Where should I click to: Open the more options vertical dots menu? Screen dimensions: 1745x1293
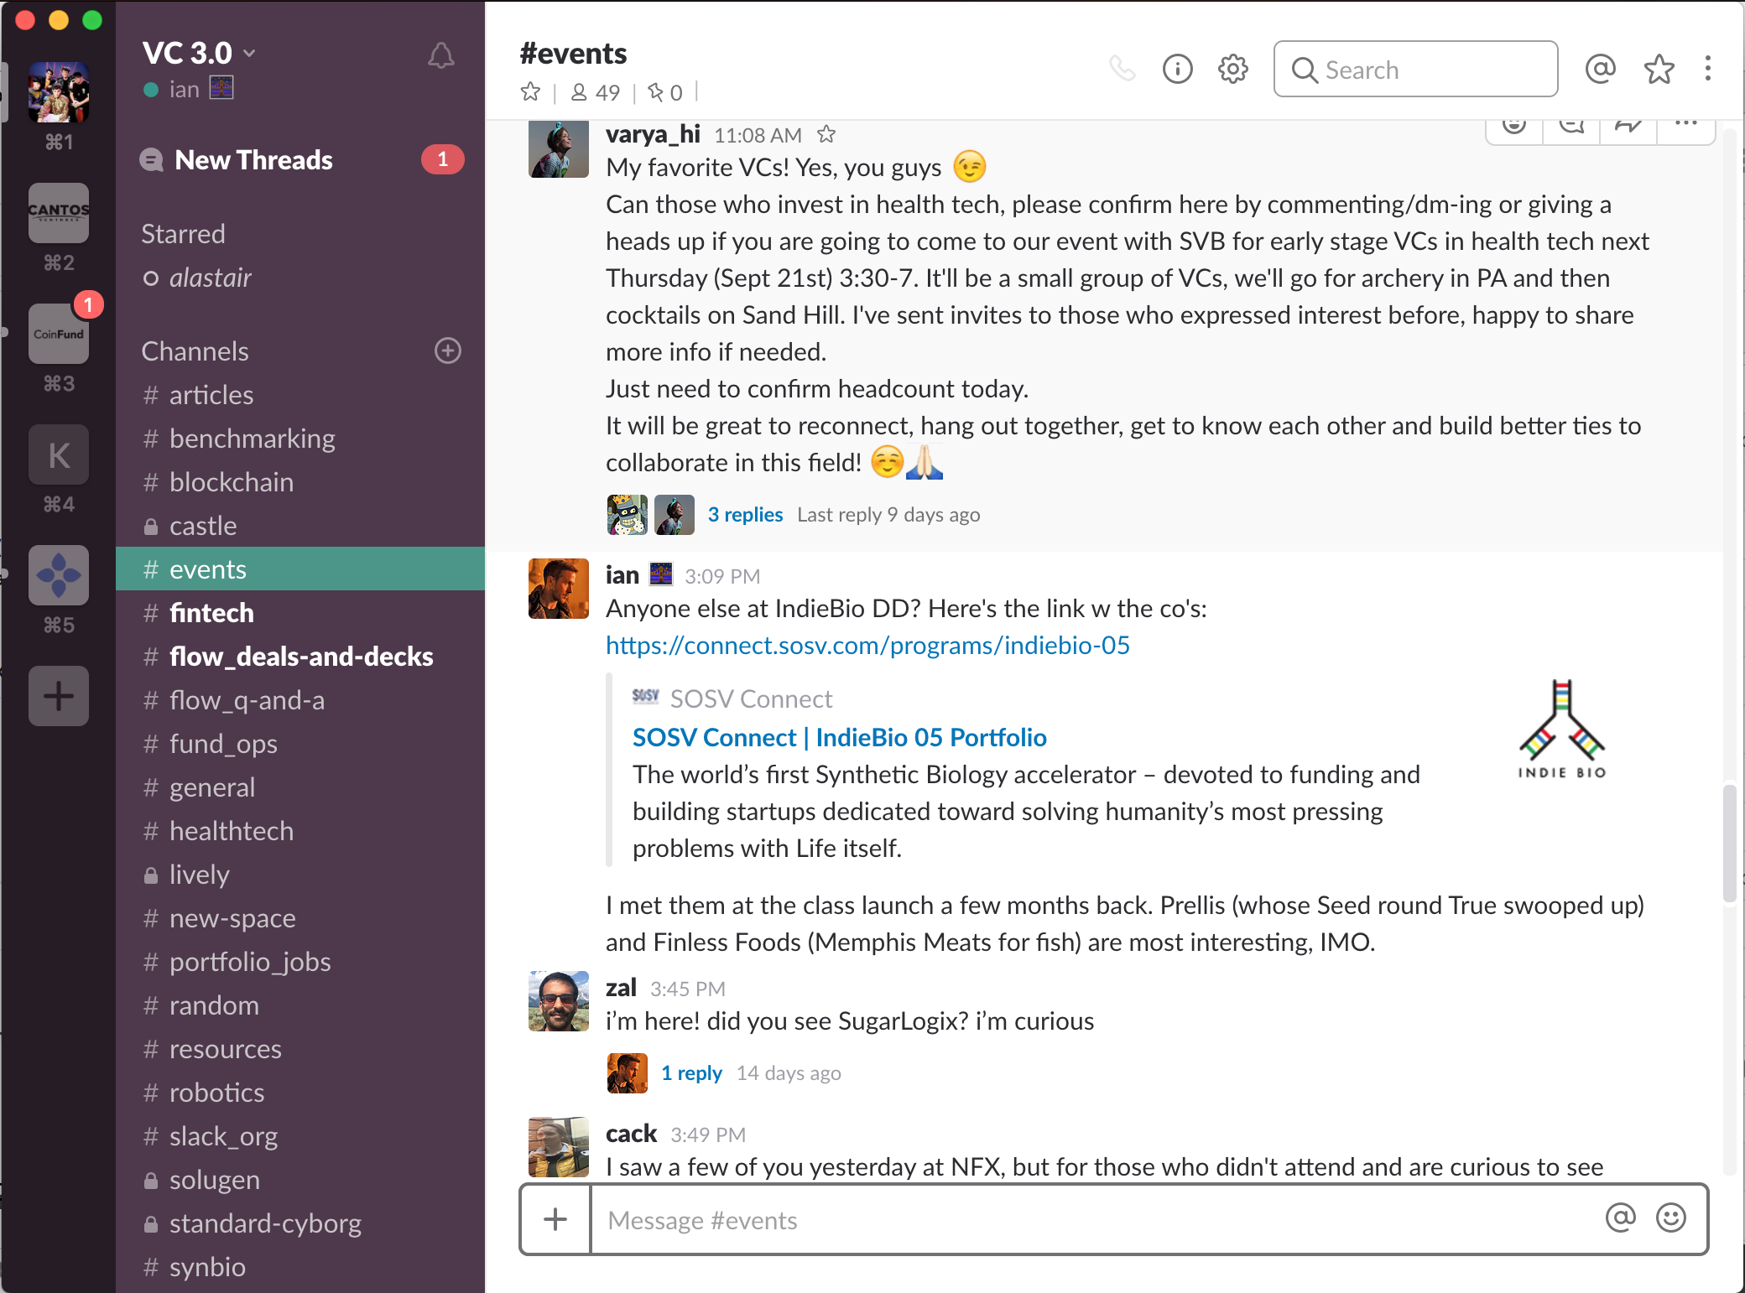coord(1707,69)
